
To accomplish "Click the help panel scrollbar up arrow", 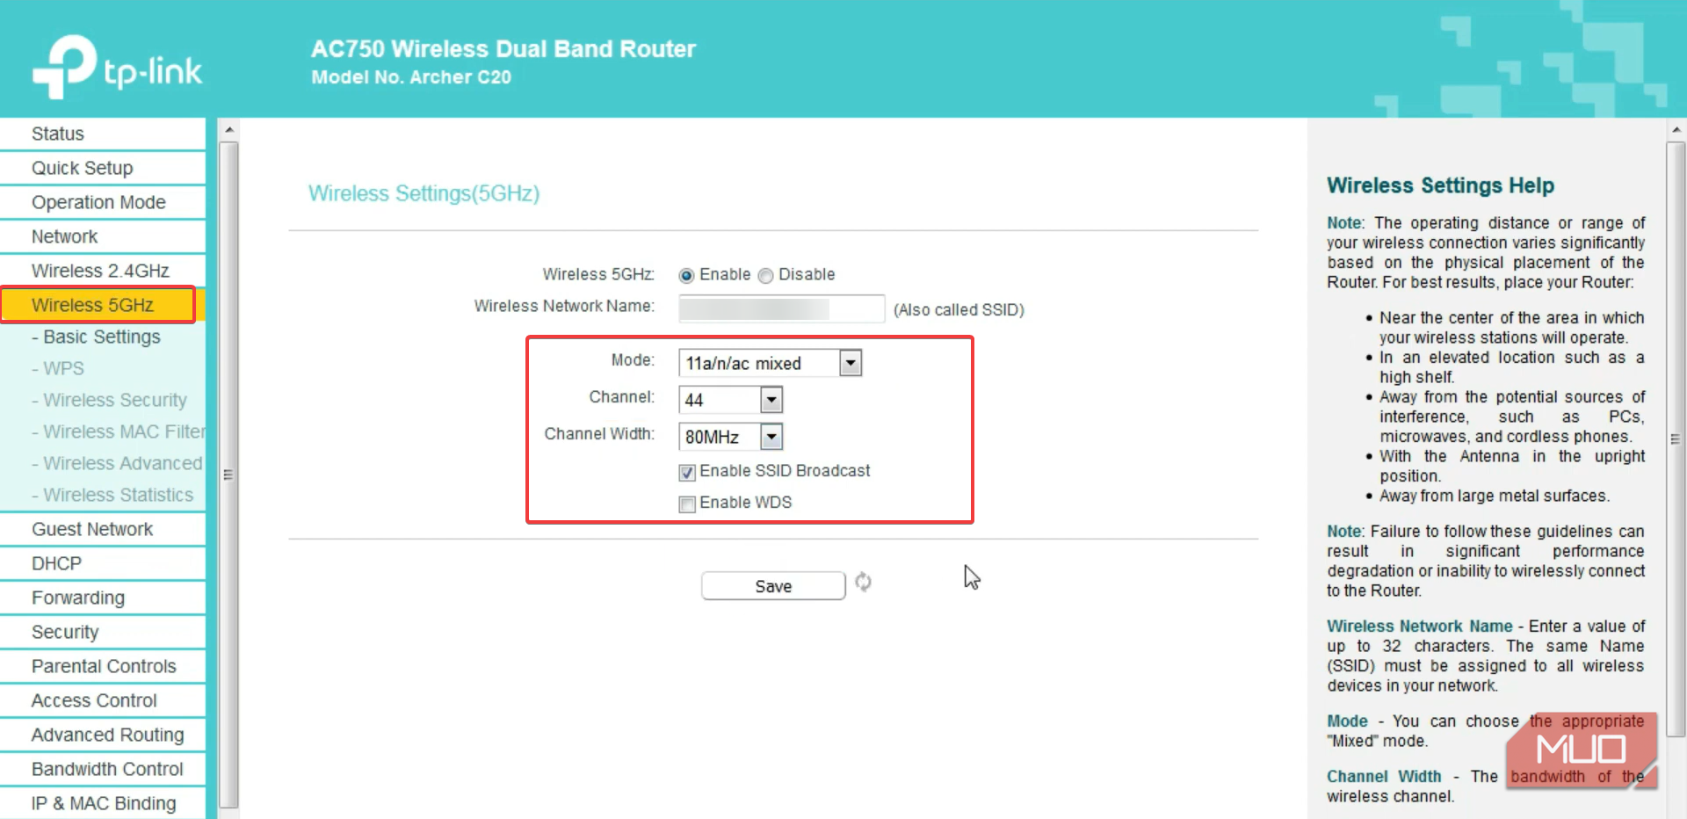I will tap(1676, 129).
